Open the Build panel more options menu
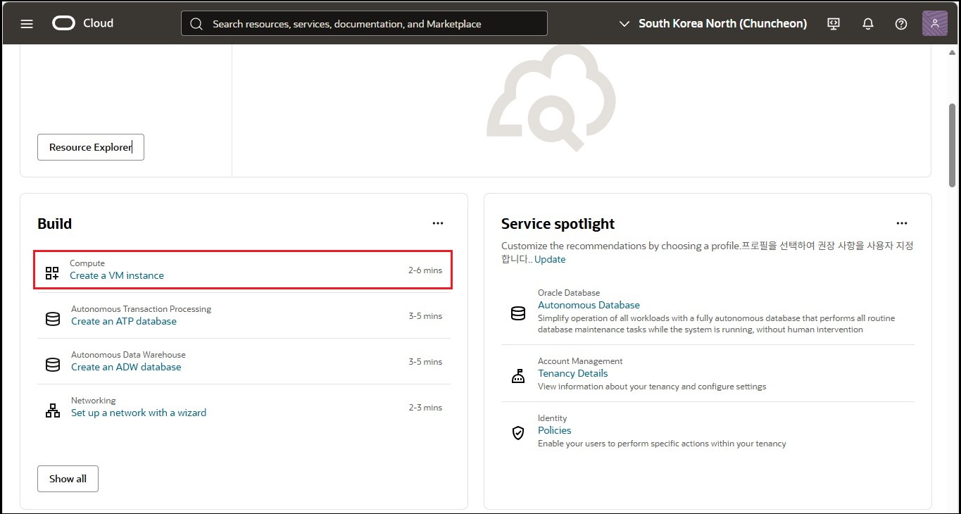Image resolution: width=961 pixels, height=514 pixels. (438, 223)
